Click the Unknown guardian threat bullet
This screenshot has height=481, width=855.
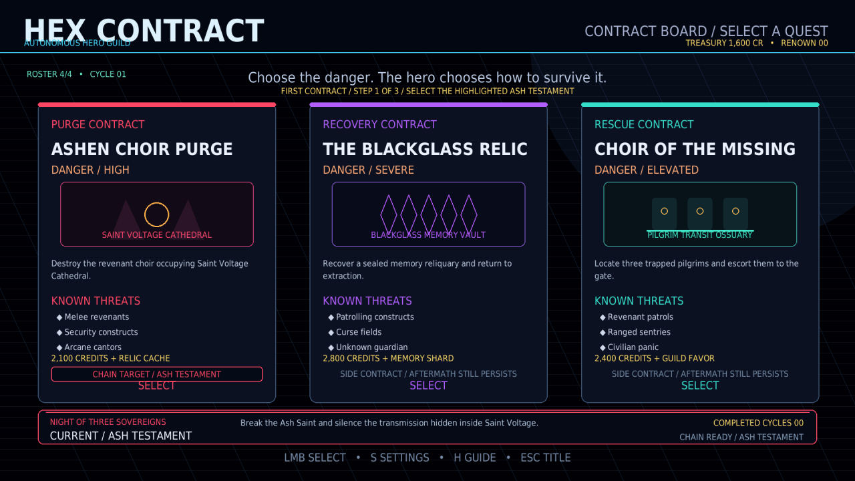point(368,347)
